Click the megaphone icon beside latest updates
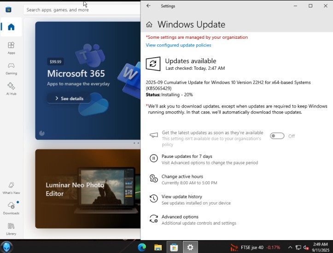333x253 pixels. click(x=154, y=135)
